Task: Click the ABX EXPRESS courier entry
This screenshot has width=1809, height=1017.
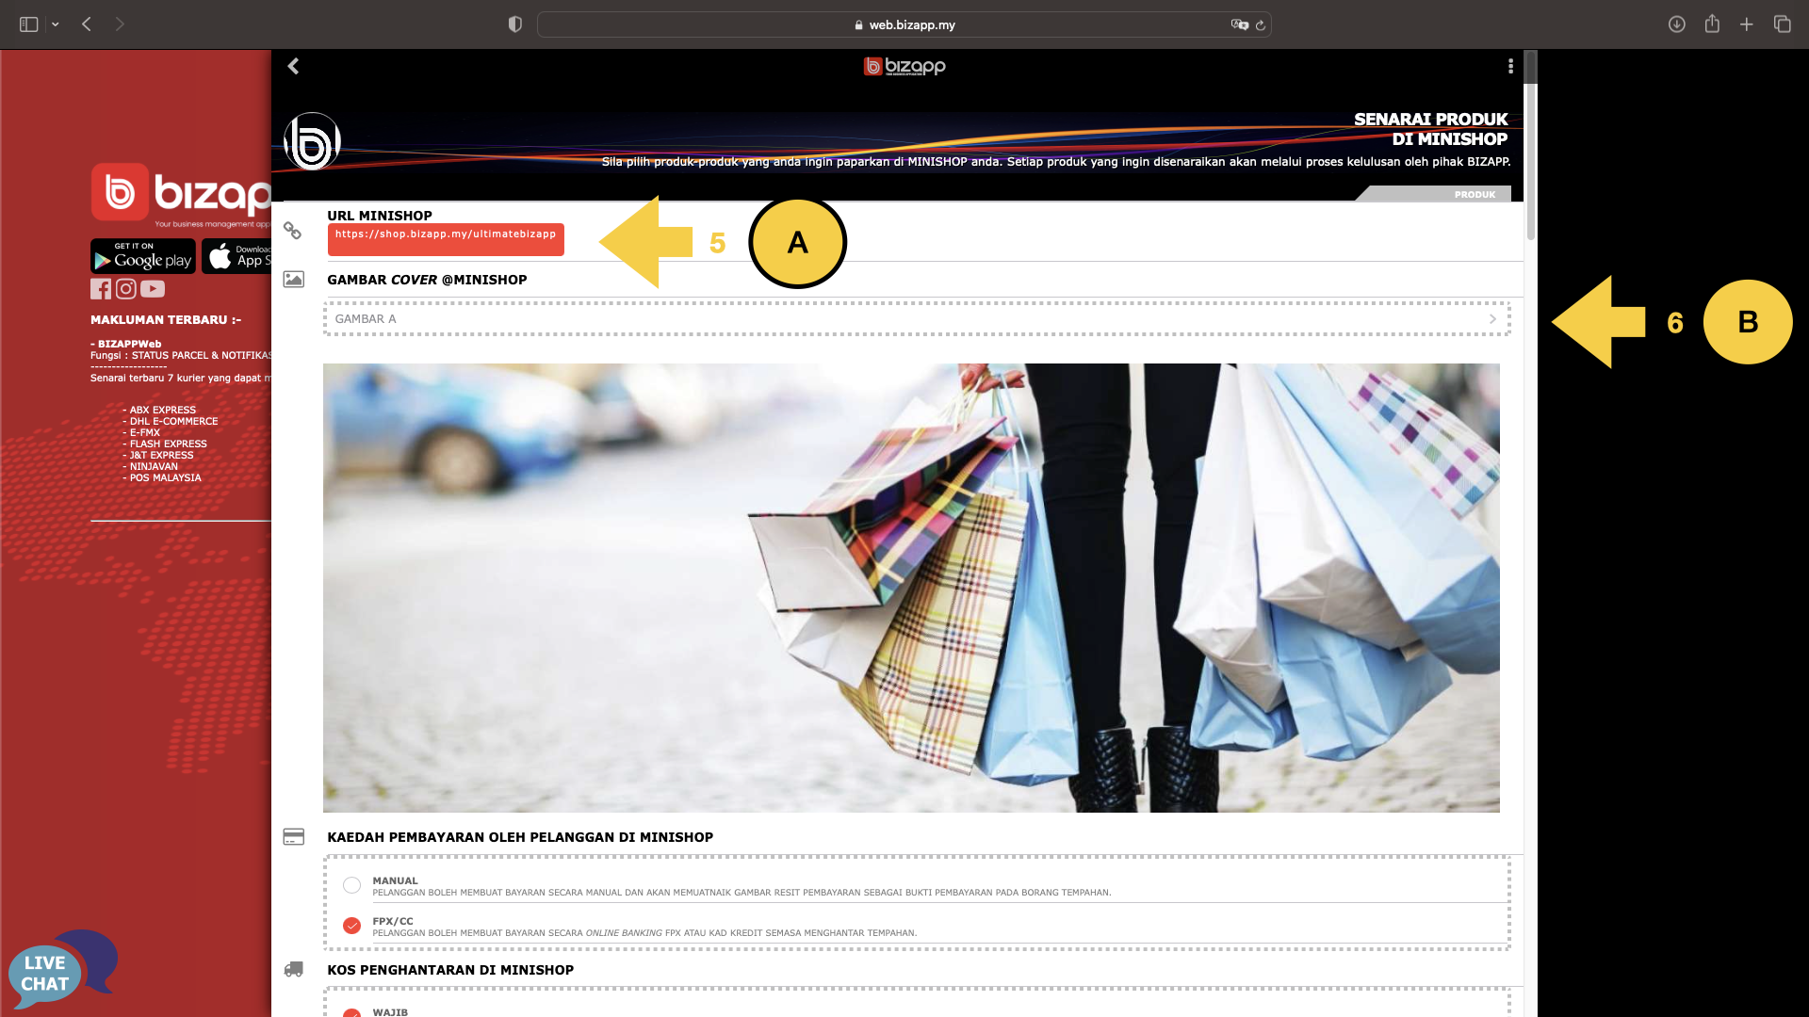Action: click(163, 411)
